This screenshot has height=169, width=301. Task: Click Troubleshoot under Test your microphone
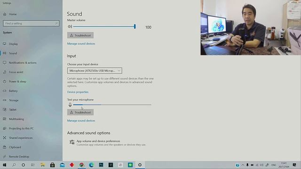[80, 112]
